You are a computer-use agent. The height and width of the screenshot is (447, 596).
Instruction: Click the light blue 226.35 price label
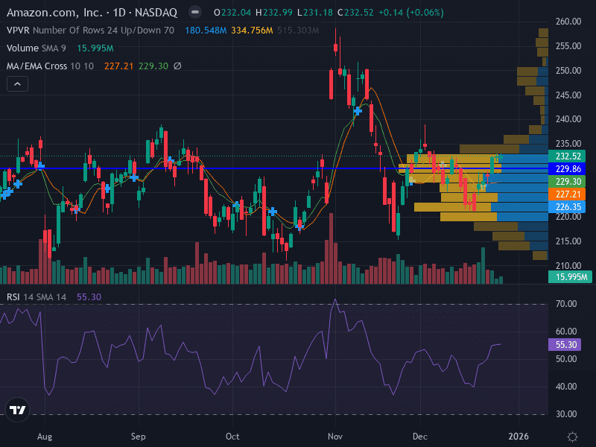[567, 207]
